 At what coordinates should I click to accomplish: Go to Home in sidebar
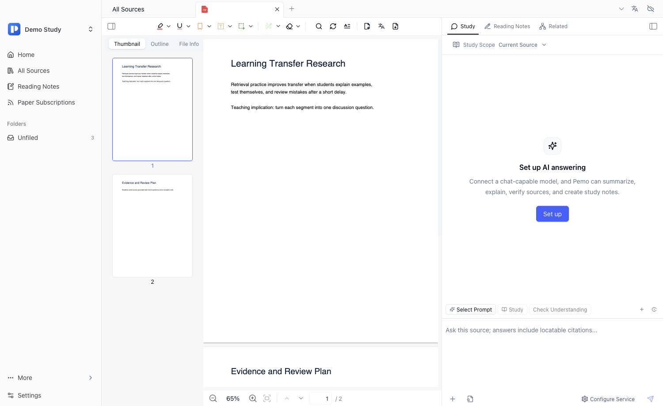[50, 55]
